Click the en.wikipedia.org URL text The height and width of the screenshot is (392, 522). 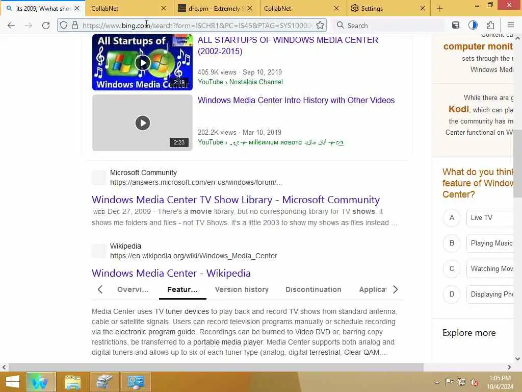point(194,256)
